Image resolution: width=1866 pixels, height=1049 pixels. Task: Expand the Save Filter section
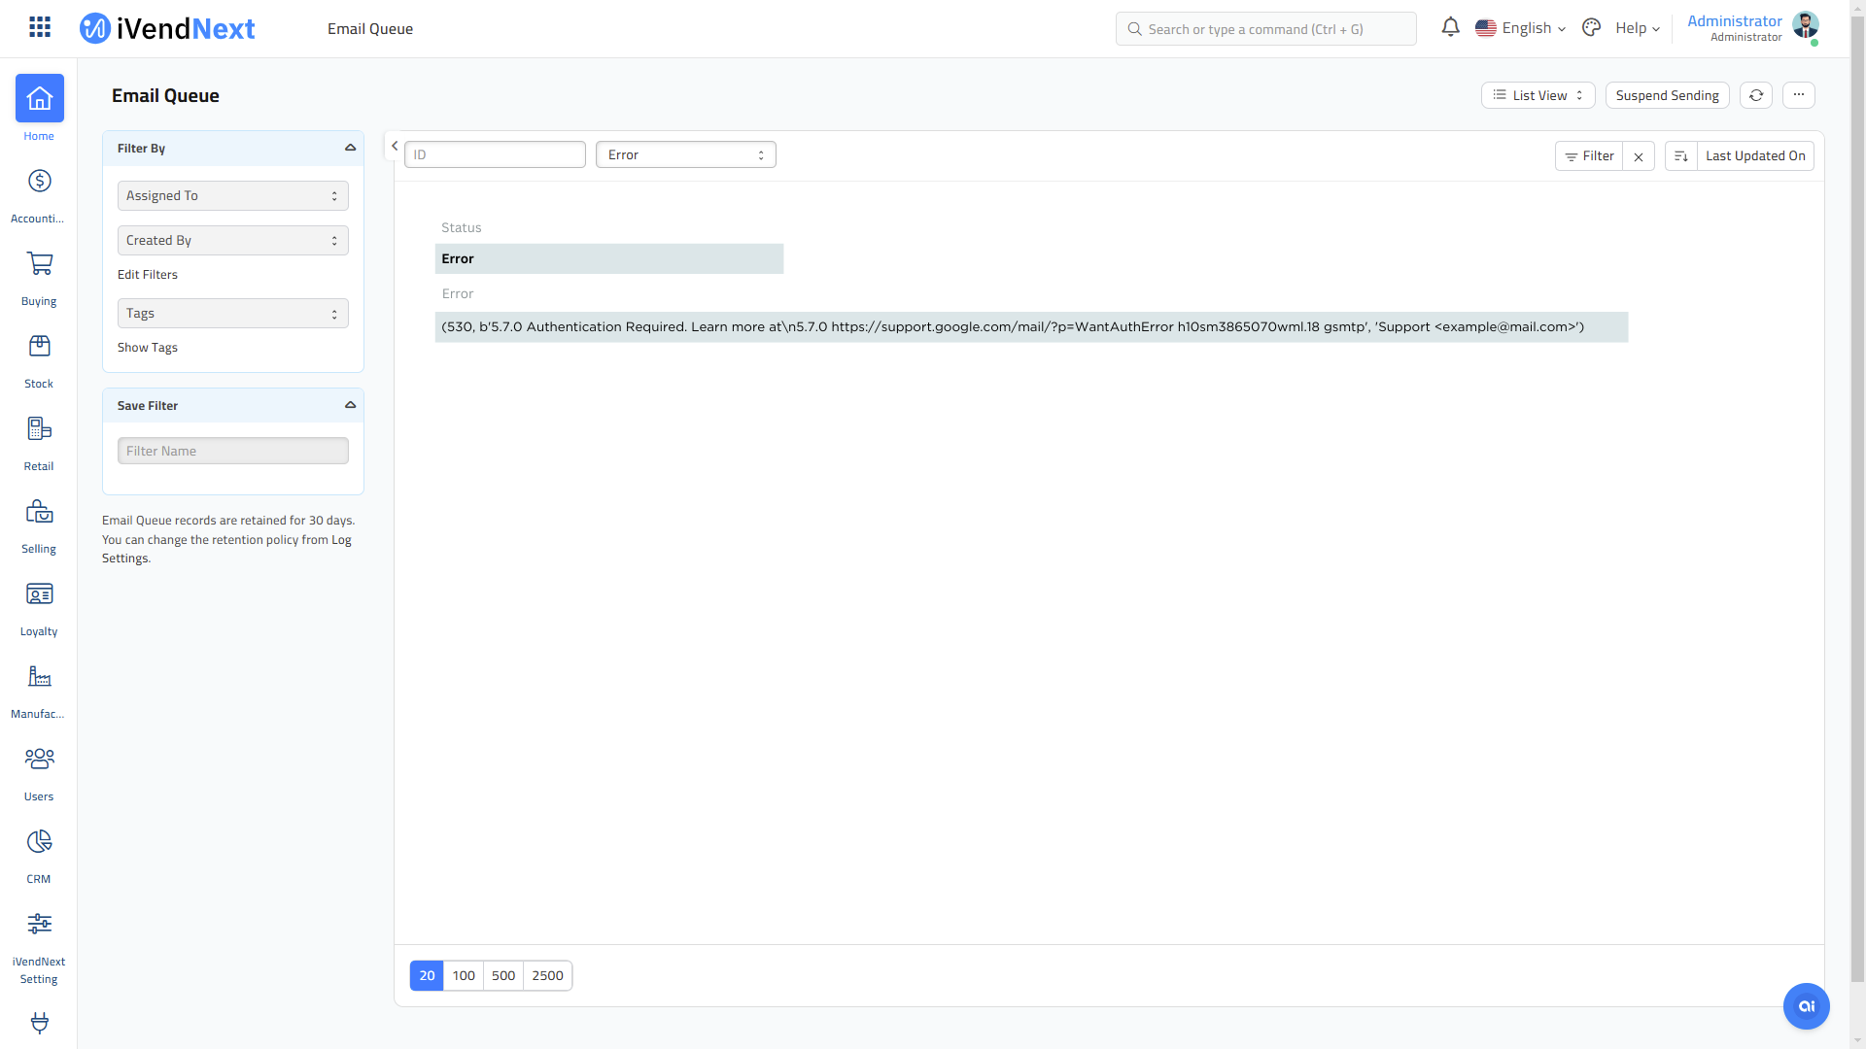tap(351, 405)
